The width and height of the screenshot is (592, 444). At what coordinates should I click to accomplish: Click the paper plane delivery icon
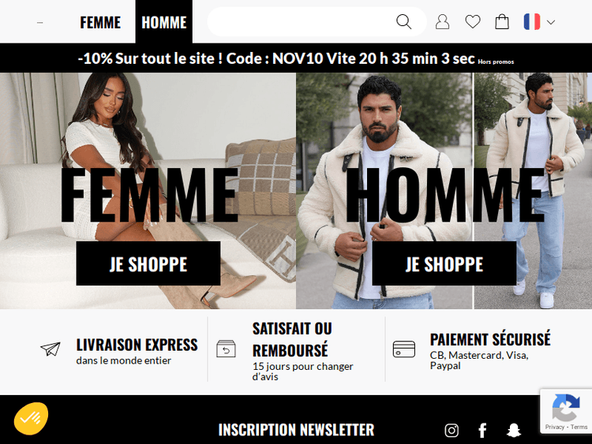coord(51,349)
